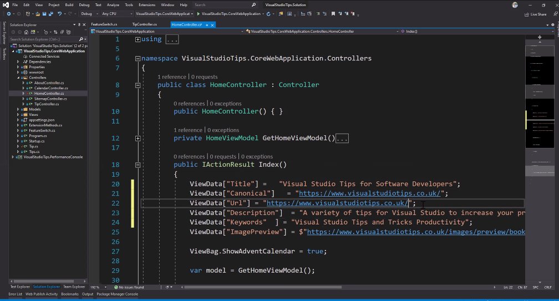Collapse the Controllers folder node
559x301 pixels.
click(x=18, y=78)
